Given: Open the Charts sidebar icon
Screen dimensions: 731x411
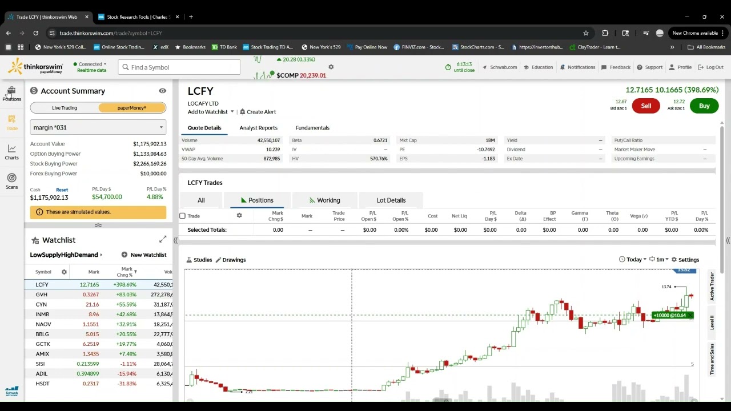Looking at the screenshot, I should (x=11, y=152).
